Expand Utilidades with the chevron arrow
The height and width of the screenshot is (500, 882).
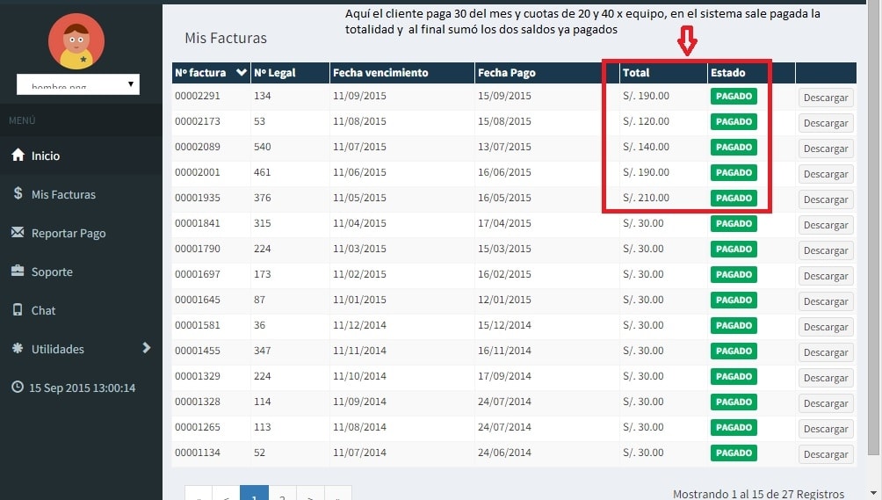point(146,348)
